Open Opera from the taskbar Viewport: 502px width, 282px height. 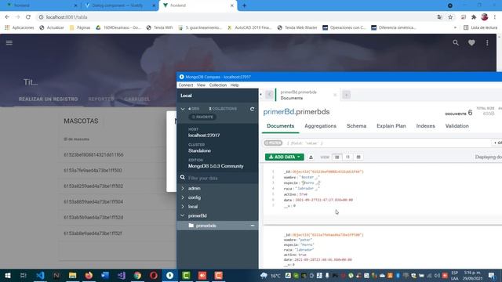pos(154,275)
